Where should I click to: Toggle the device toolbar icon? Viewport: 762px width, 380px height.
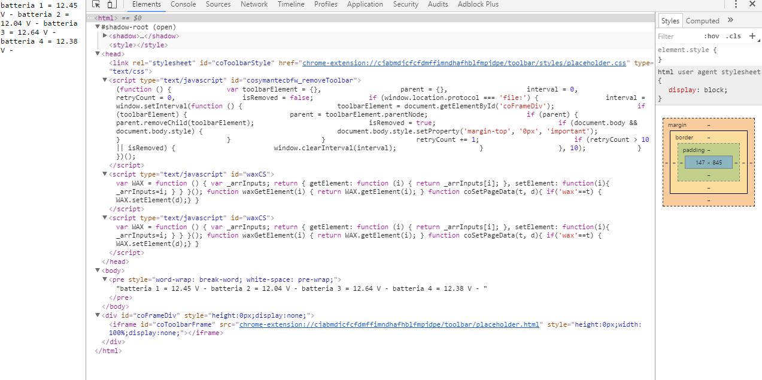pos(112,4)
